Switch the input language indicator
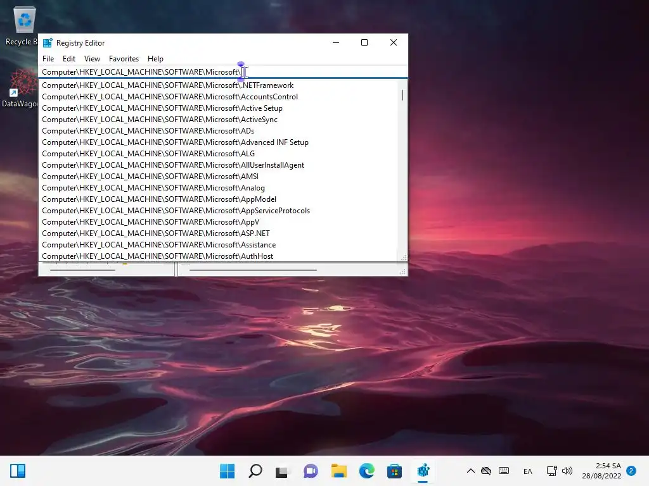Screen dimensions: 649x486 pos(528,471)
